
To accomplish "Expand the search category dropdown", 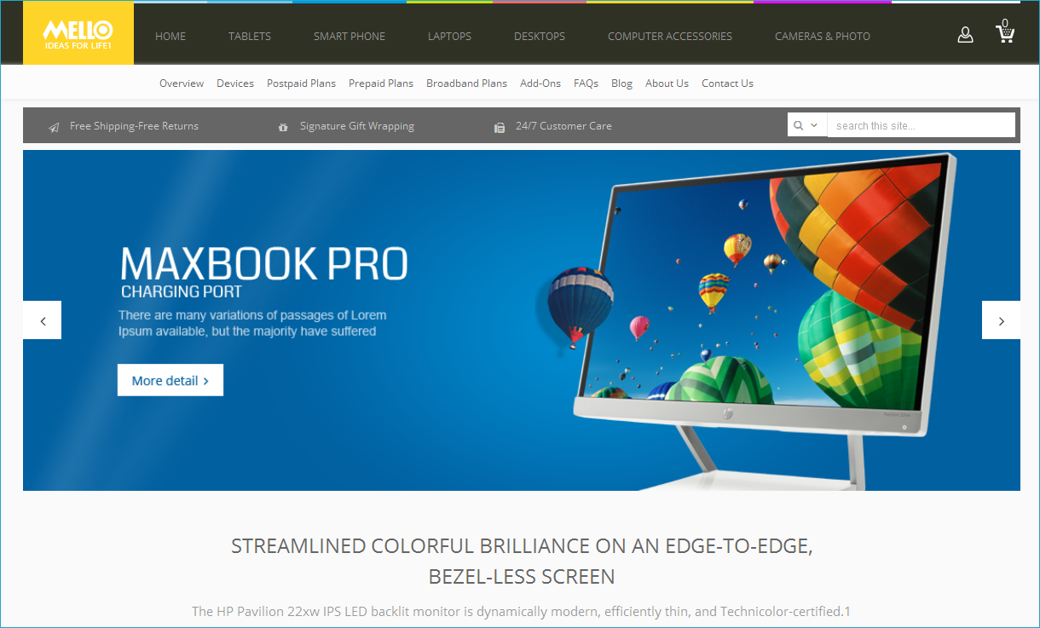I will (806, 125).
